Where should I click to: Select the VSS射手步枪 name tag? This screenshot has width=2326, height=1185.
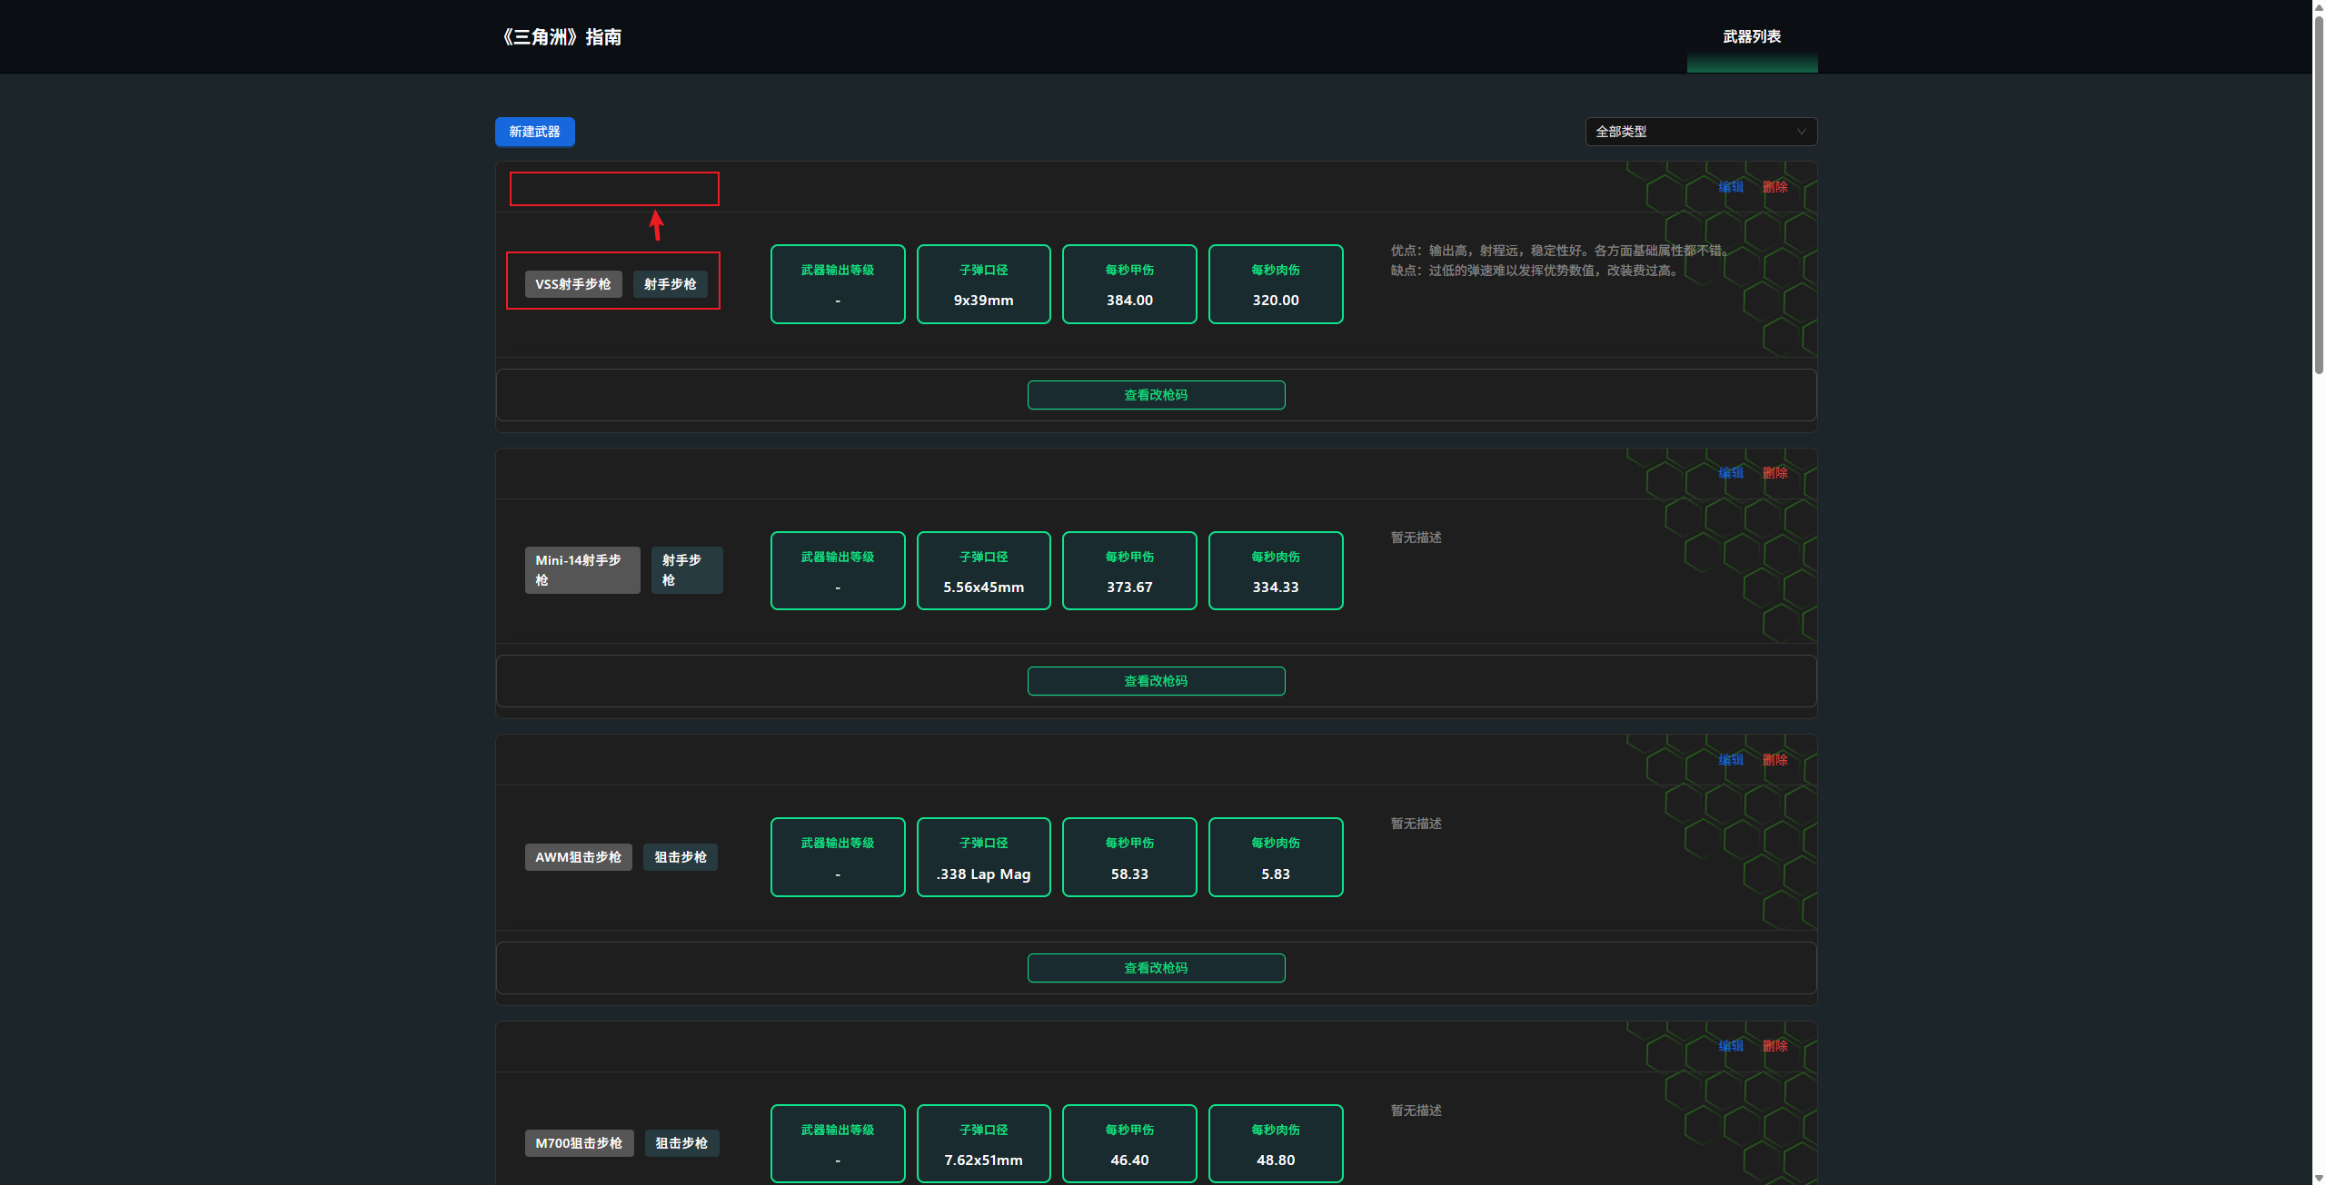573,284
